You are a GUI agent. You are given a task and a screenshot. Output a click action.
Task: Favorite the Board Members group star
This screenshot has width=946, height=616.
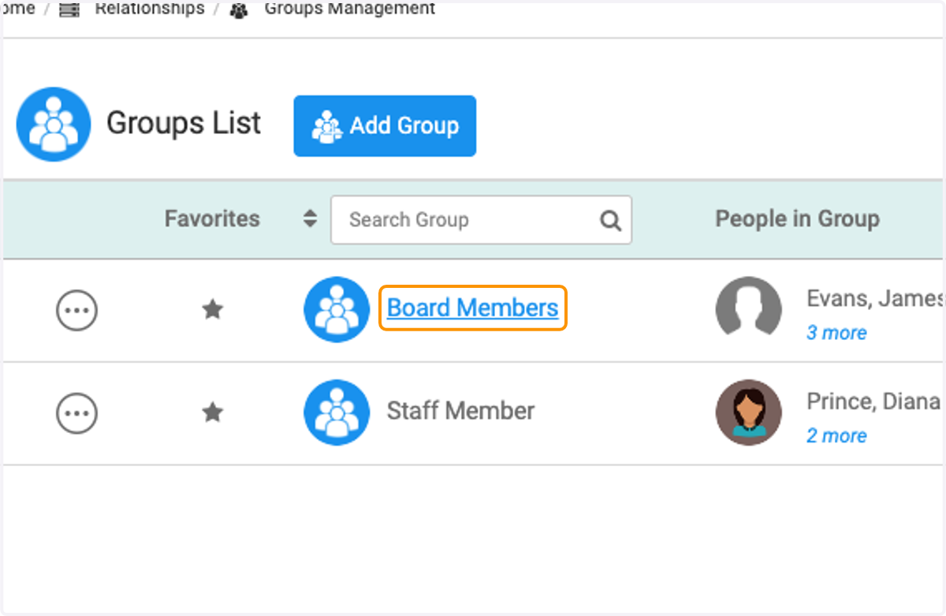point(212,309)
